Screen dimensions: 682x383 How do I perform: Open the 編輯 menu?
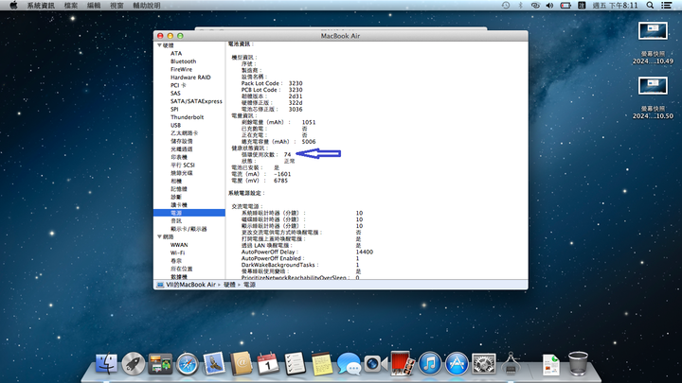click(x=94, y=6)
